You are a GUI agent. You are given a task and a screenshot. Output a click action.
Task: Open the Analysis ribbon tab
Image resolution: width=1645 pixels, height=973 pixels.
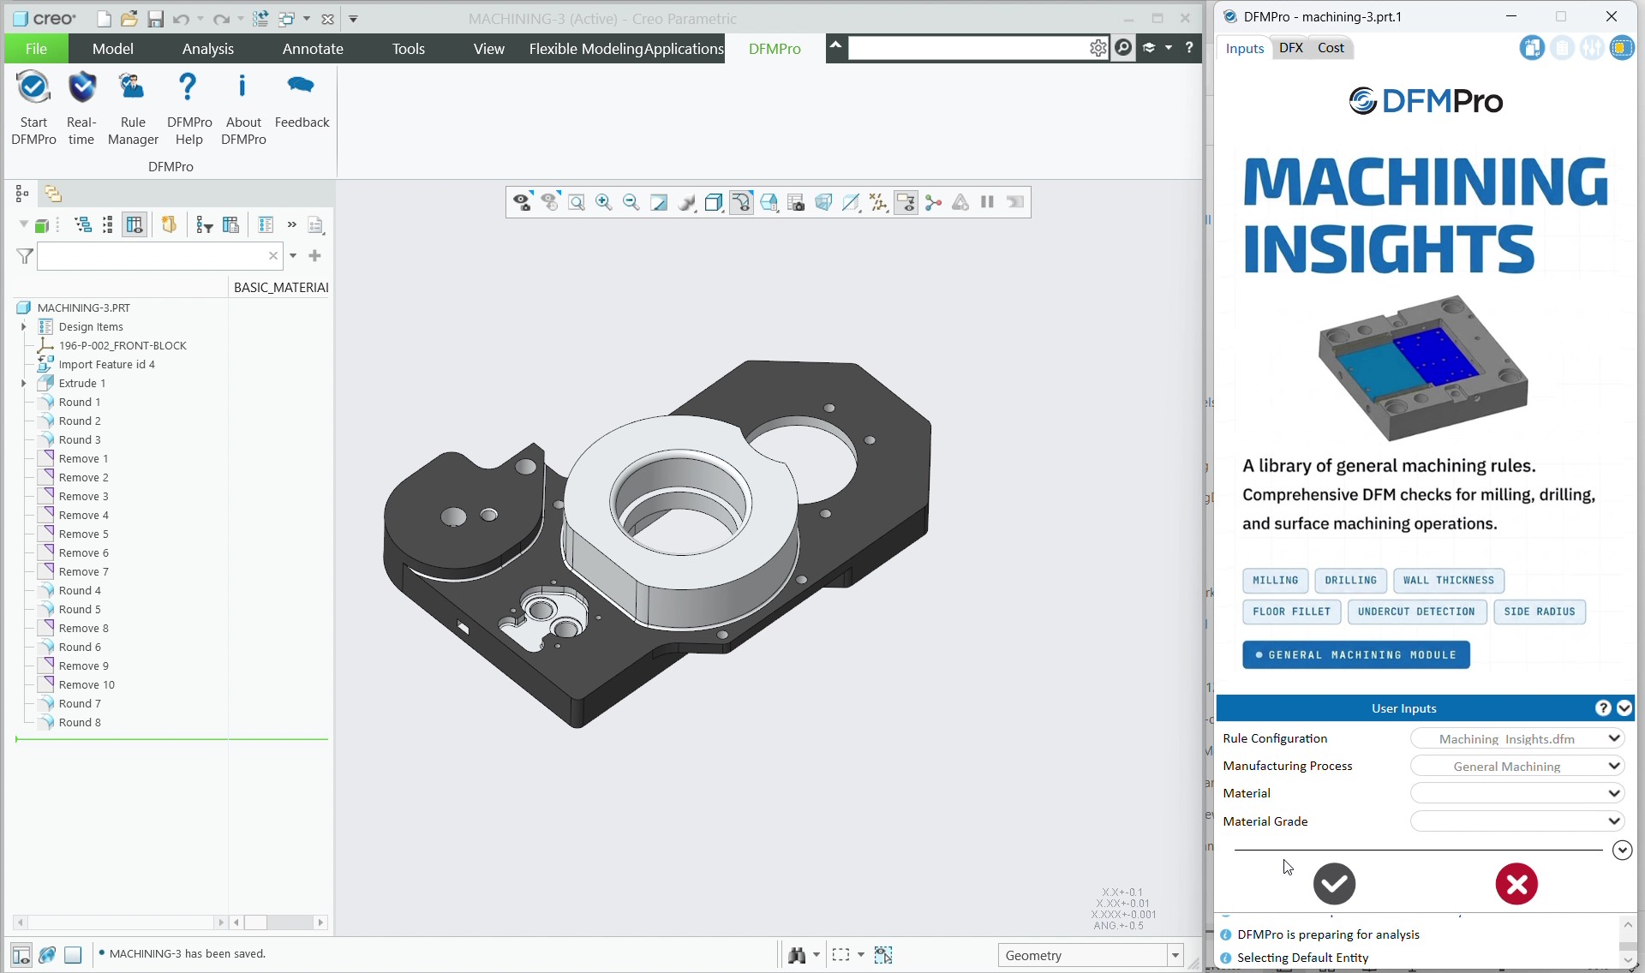tap(207, 49)
